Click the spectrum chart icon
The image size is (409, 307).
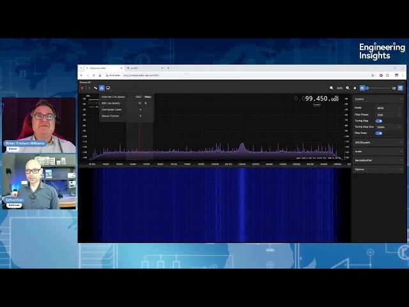pos(394,88)
